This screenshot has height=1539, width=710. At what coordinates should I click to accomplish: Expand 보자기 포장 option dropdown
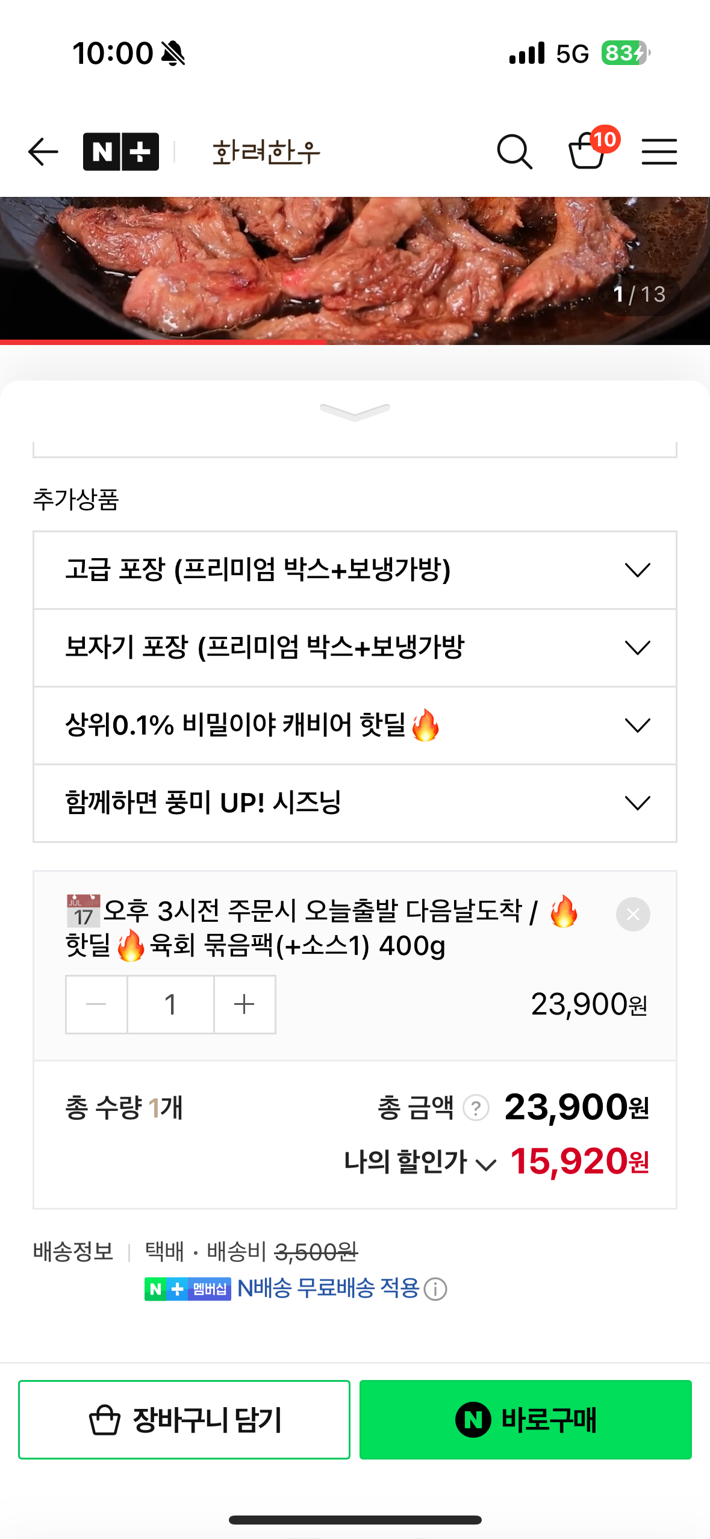tap(355, 647)
